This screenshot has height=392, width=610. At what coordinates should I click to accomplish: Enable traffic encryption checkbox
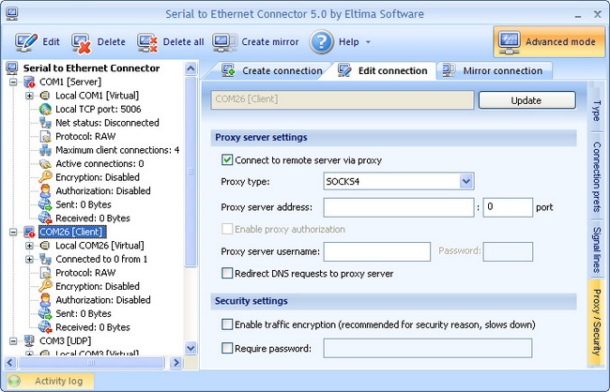tap(227, 324)
